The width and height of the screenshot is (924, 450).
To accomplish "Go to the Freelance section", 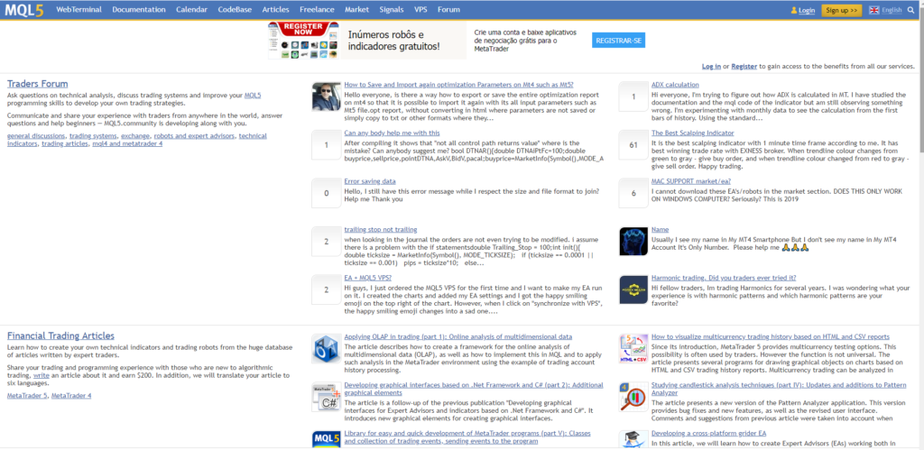I will click(317, 10).
